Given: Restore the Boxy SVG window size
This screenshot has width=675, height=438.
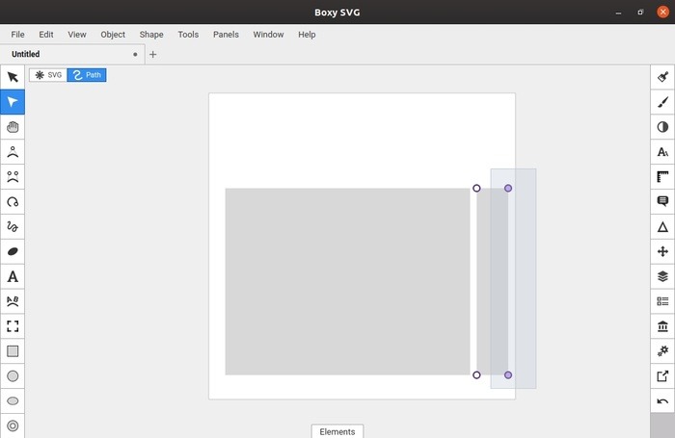Looking at the screenshot, I should tap(640, 13).
